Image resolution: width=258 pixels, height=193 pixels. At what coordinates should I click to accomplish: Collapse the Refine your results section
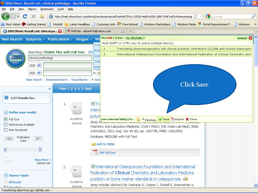coord(6,112)
